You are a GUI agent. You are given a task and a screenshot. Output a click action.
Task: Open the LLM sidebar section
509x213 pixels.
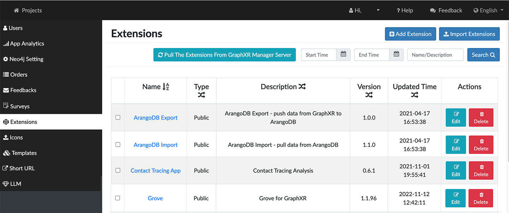(12, 184)
